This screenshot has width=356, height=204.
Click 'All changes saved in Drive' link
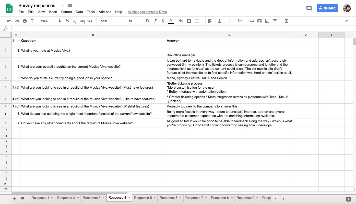tap(147, 12)
